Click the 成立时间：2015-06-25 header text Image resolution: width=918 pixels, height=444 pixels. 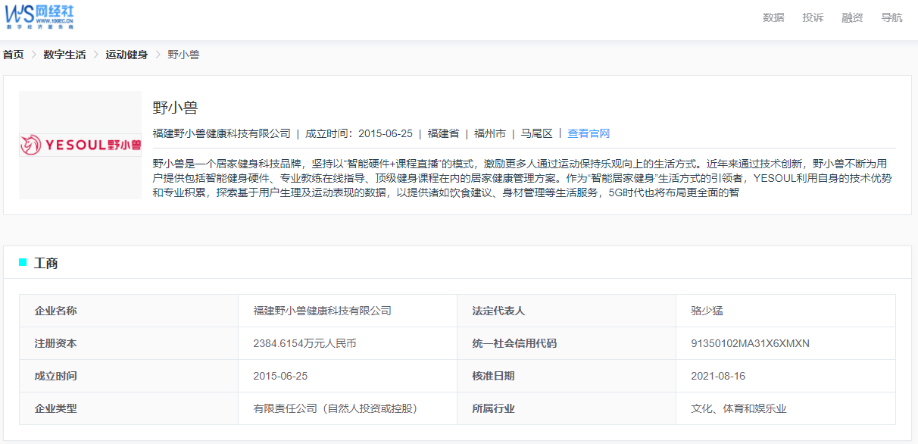click(x=359, y=133)
